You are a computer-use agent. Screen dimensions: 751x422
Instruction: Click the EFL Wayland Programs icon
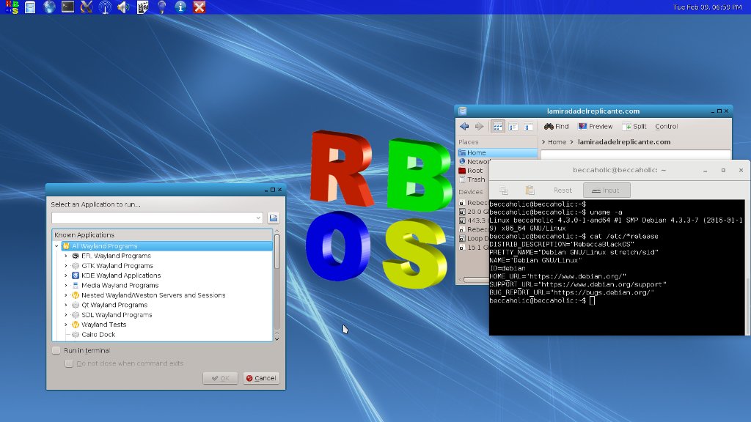coord(76,256)
